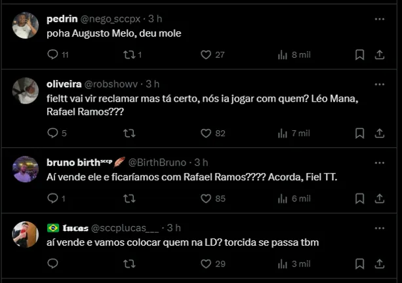The image size is (402, 283).
Task: Bookmark pedrin's tweet
Action: [x=359, y=55]
